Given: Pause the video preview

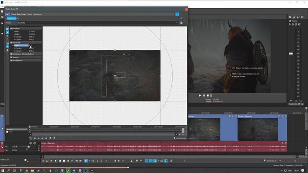Looking at the screenshot, I should (x=204, y=96).
